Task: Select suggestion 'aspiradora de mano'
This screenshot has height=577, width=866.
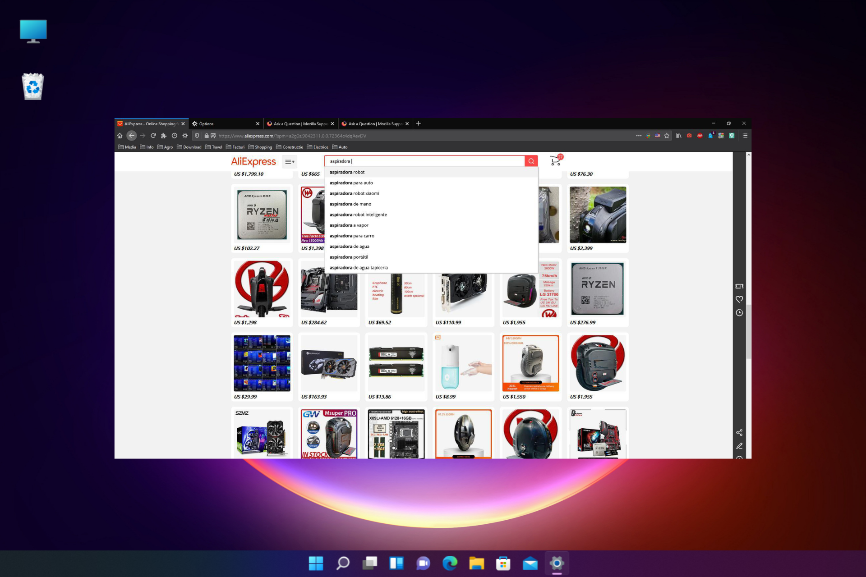Action: pyautogui.click(x=431, y=204)
